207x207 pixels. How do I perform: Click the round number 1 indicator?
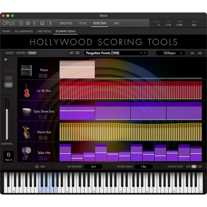point(6,60)
